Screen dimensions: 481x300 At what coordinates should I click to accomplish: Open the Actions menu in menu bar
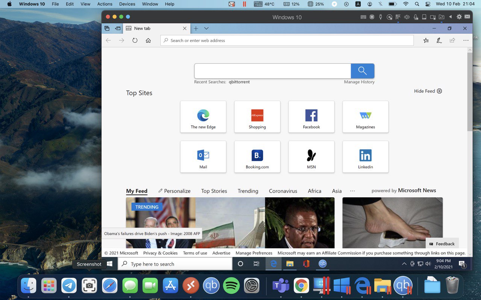coord(105,4)
